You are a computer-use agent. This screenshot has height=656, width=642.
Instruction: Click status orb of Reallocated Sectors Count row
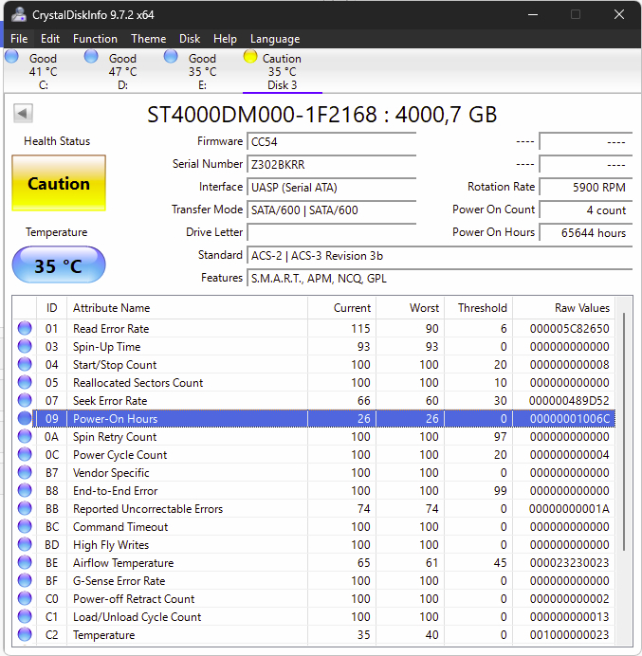click(x=25, y=382)
